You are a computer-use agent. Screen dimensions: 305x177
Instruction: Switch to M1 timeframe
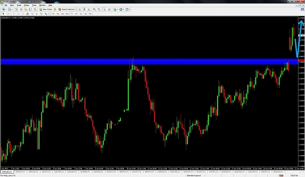53,14
